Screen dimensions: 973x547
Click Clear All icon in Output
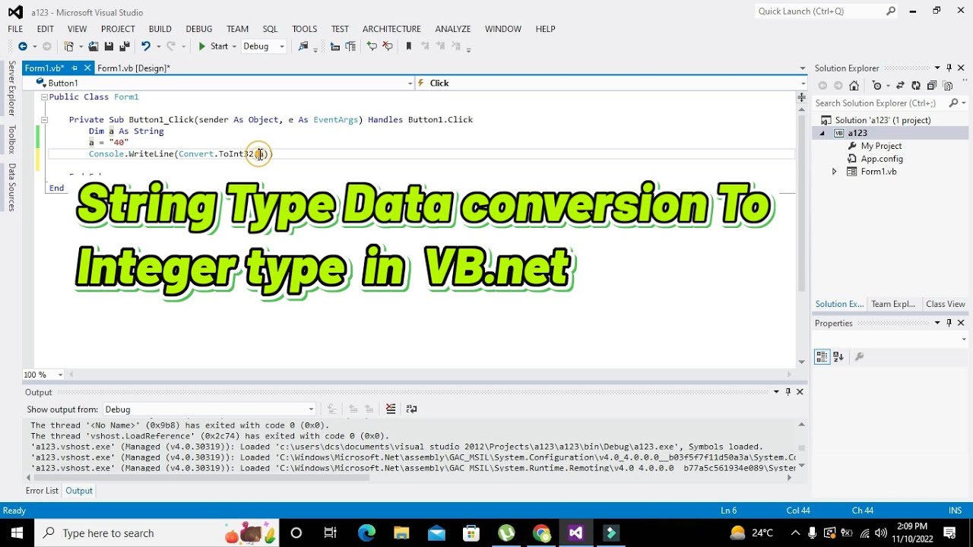(391, 409)
